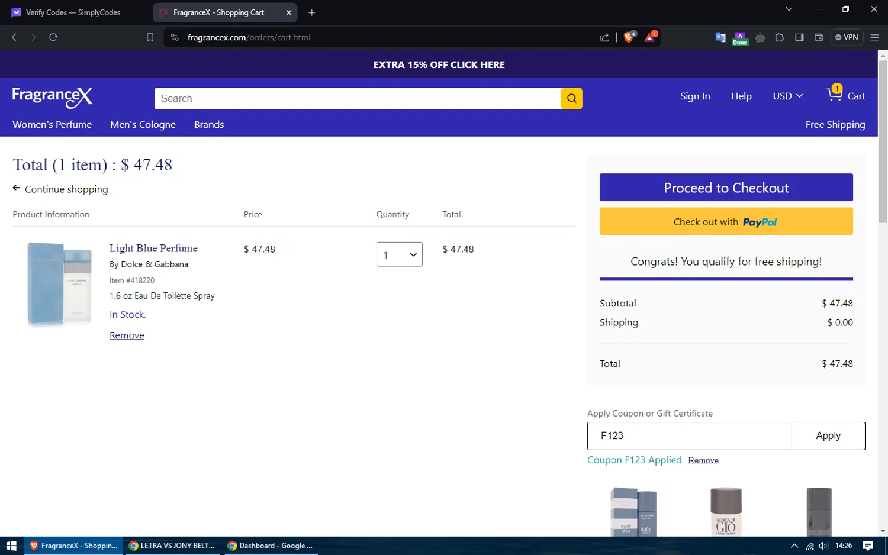
Task: Open the Windows notification center icon
Action: click(868, 546)
